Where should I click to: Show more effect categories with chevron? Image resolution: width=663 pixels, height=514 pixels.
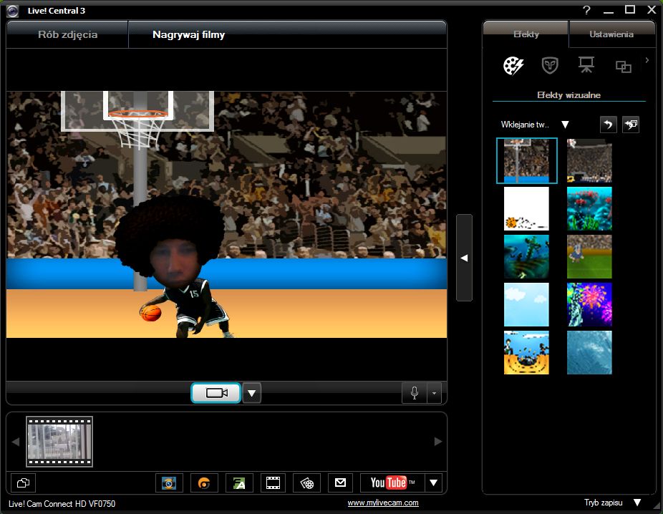coord(647,60)
